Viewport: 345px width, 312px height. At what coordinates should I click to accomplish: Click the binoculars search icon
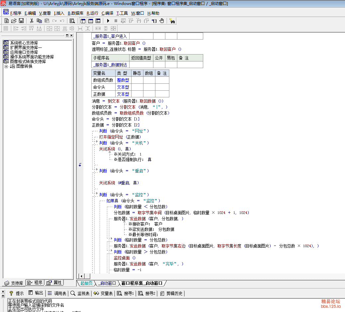click(172, 21)
